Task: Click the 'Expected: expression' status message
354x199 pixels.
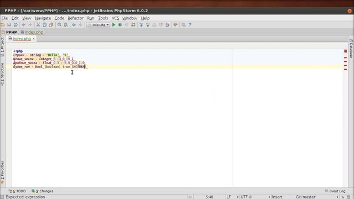Action: tap(25, 197)
